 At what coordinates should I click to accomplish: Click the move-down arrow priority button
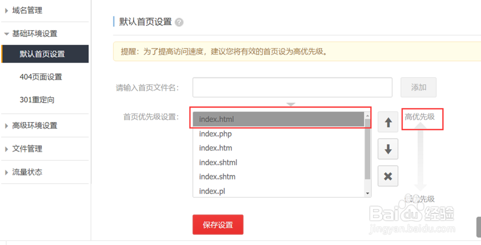pos(388,149)
